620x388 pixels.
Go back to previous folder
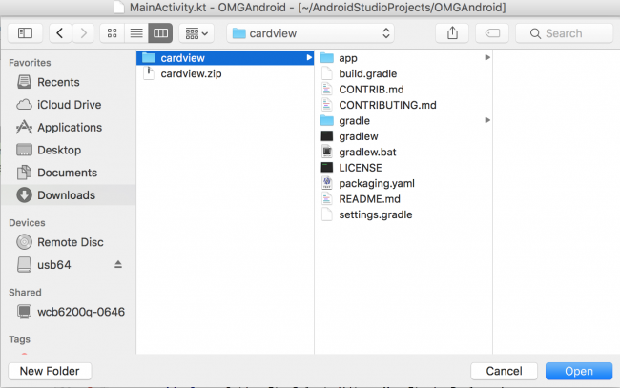tap(60, 33)
